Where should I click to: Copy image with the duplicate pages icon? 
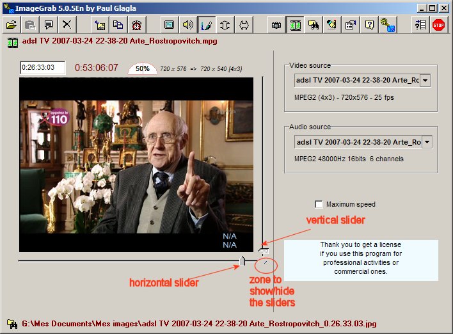coord(118,25)
